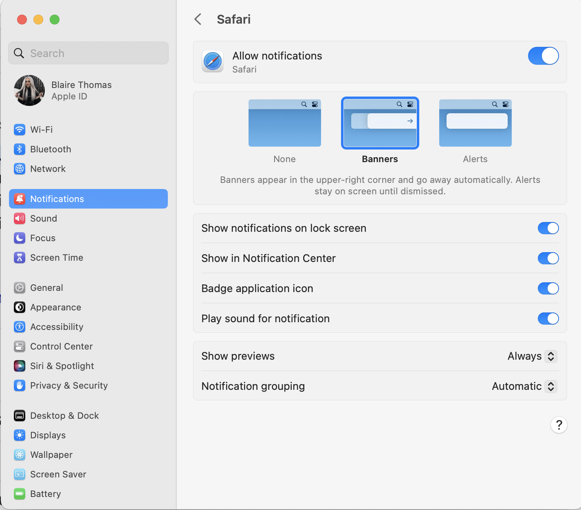Click the Battery sidebar label
The height and width of the screenshot is (510, 581).
[x=46, y=494]
